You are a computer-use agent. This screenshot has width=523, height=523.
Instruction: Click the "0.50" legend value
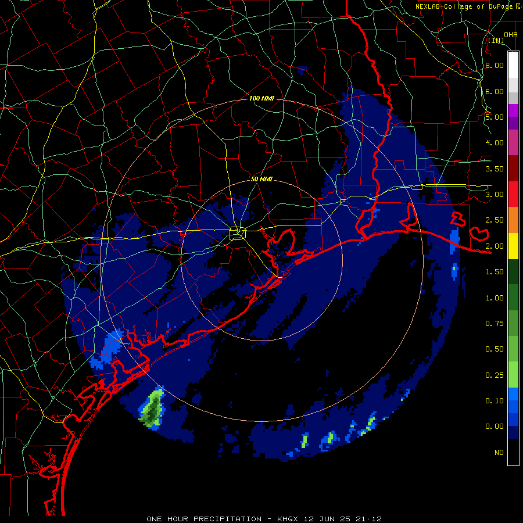(495, 349)
